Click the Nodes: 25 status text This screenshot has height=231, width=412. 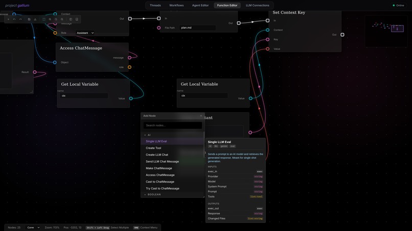14,227
